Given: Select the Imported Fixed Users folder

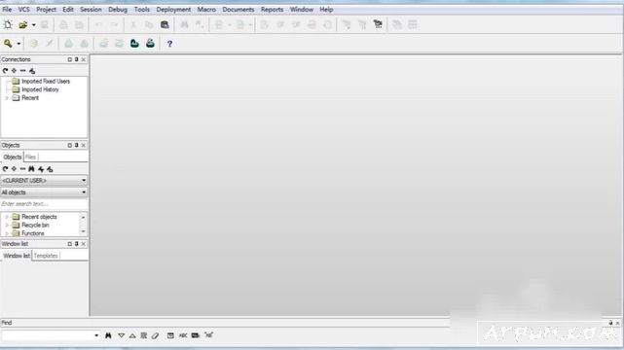Looking at the screenshot, I should coord(46,81).
